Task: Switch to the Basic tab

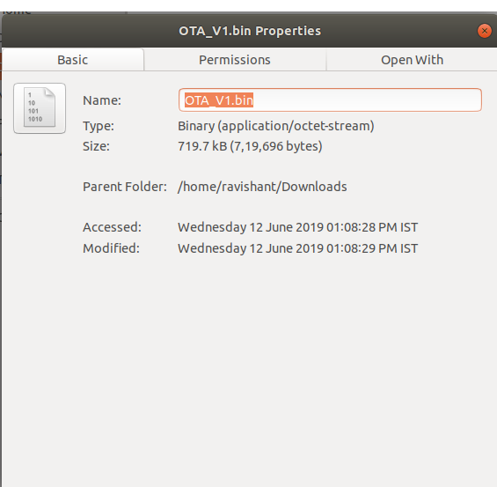Action: point(73,60)
